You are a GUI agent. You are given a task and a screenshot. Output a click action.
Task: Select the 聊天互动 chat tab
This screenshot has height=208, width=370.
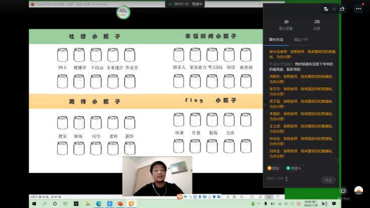(275, 39)
